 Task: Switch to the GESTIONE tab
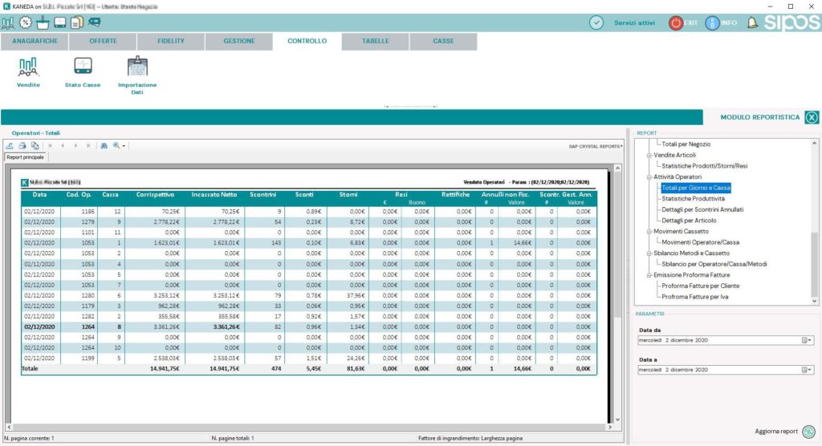(238, 41)
